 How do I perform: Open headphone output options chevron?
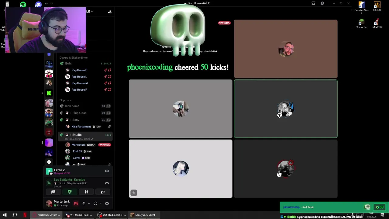(x=100, y=203)
